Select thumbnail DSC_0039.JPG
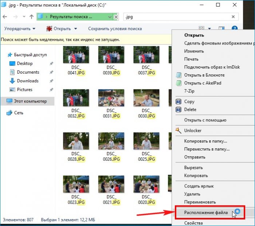 pyautogui.click(x=111, y=55)
